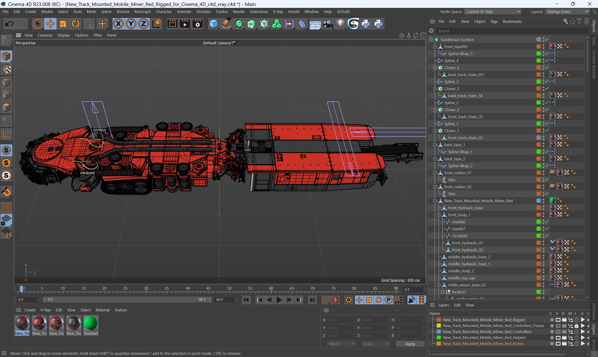Image resolution: width=598 pixels, height=357 pixels.
Task: Open the Scale mode dropdown
Action: [376, 344]
